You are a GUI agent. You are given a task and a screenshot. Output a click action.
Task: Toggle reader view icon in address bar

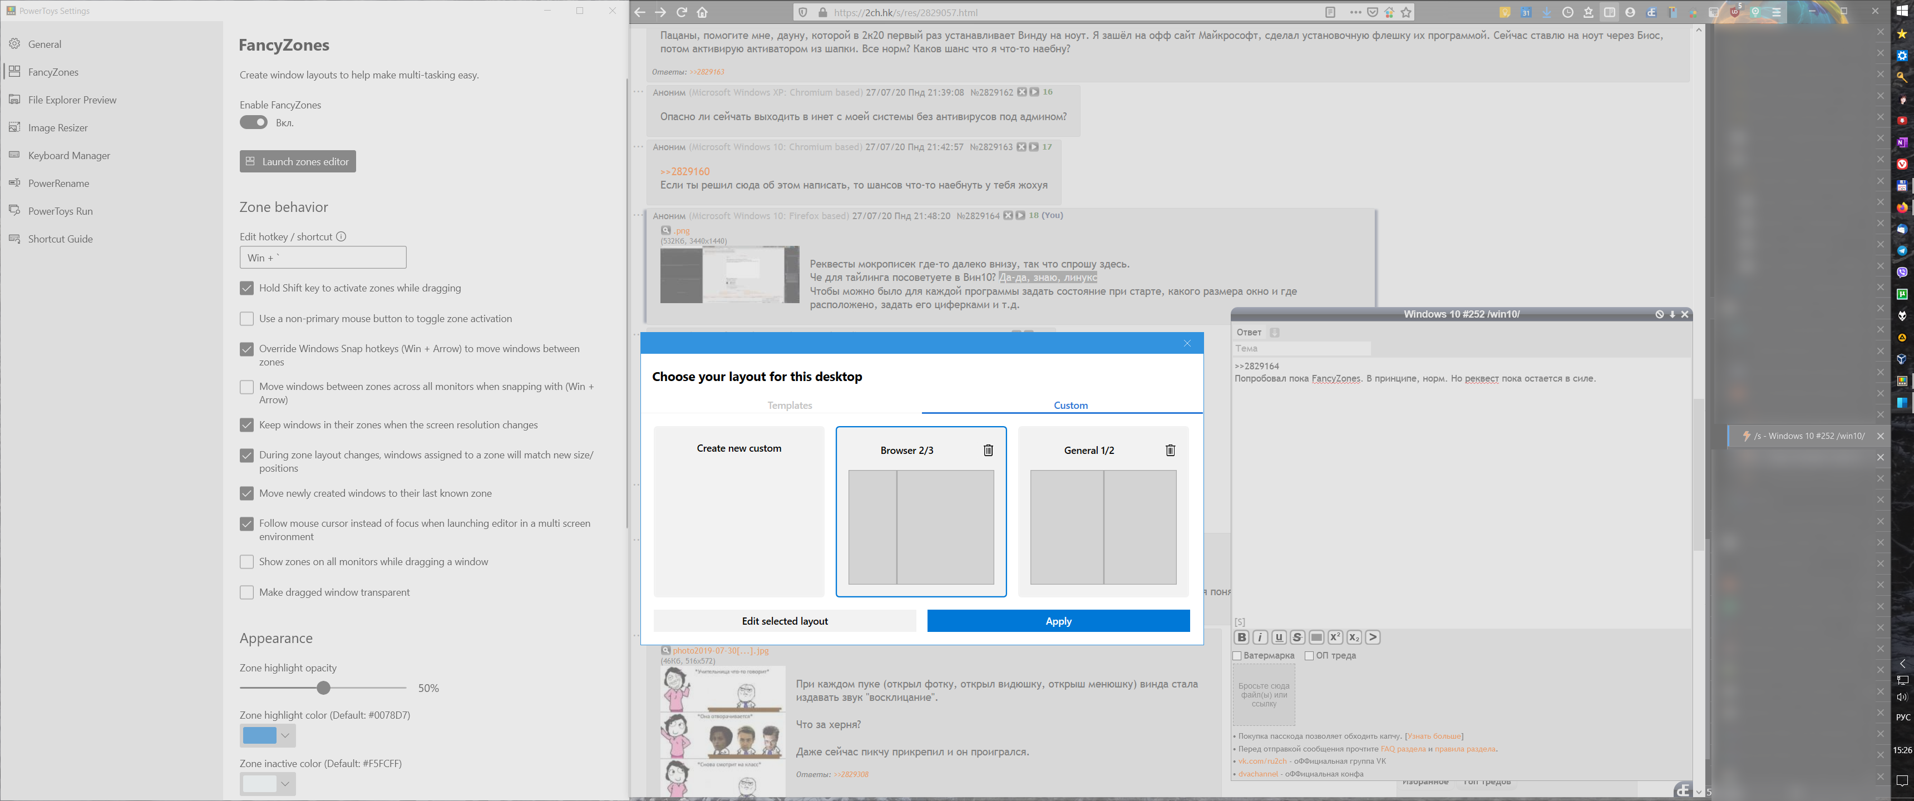coord(1330,12)
